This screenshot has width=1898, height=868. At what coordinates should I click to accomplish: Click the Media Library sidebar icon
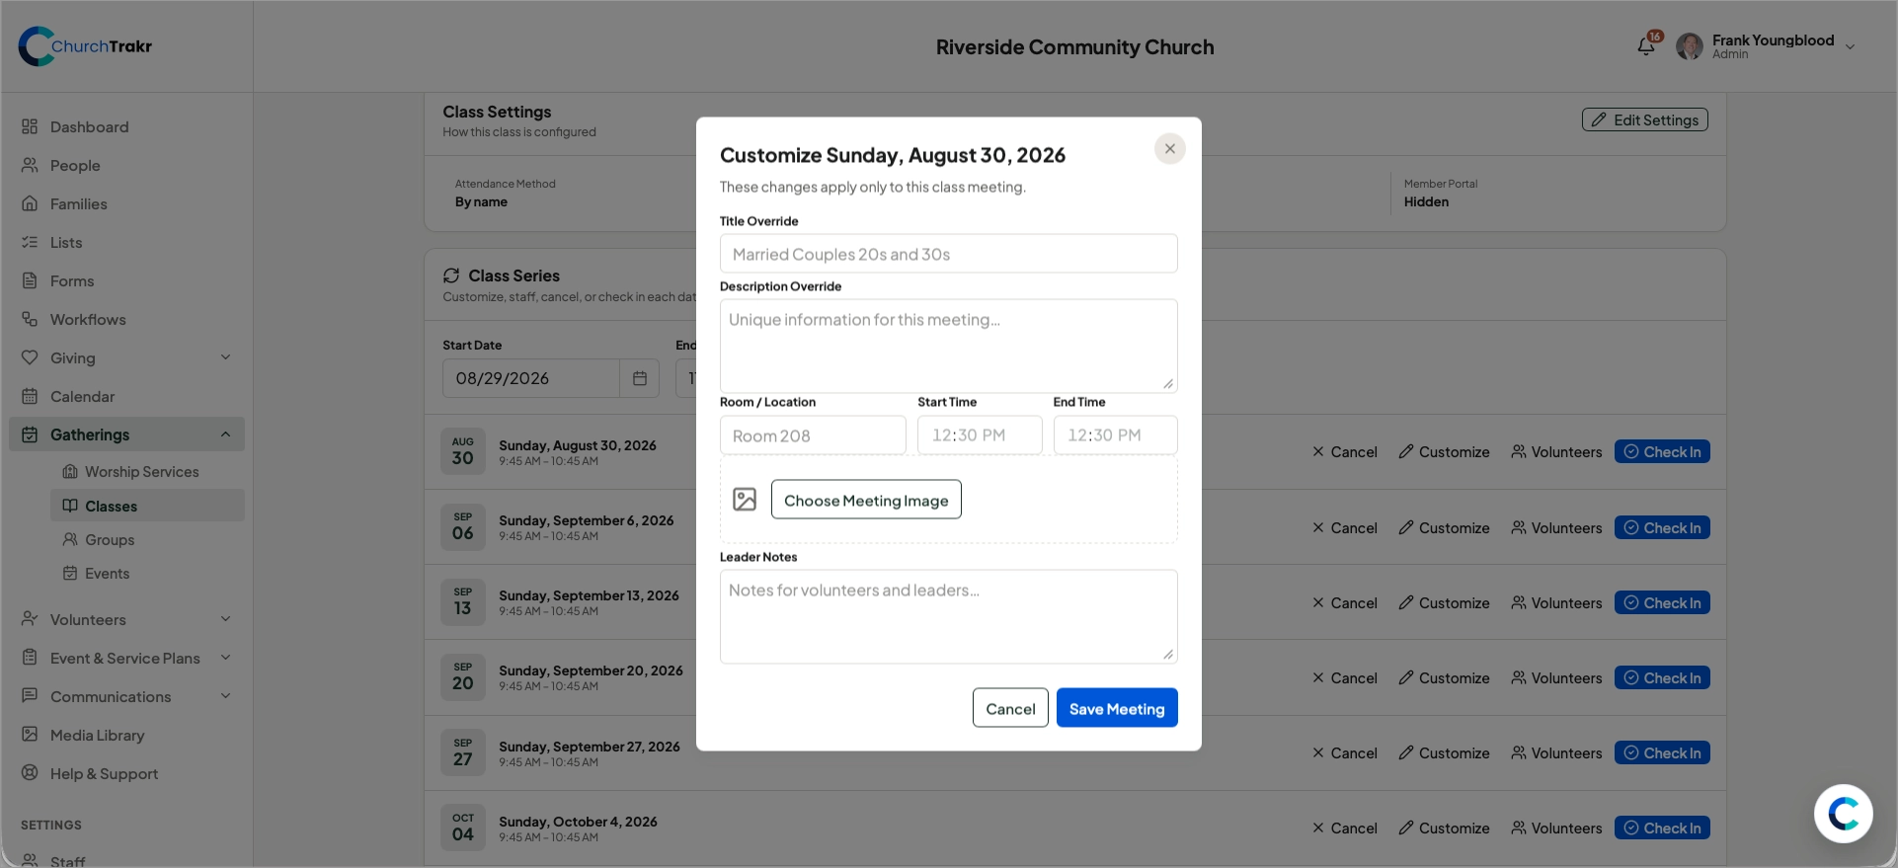tap(30, 735)
